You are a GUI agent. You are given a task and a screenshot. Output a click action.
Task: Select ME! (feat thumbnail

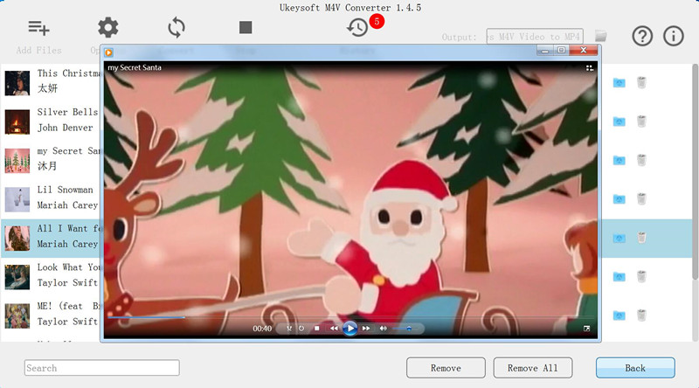coord(17,315)
